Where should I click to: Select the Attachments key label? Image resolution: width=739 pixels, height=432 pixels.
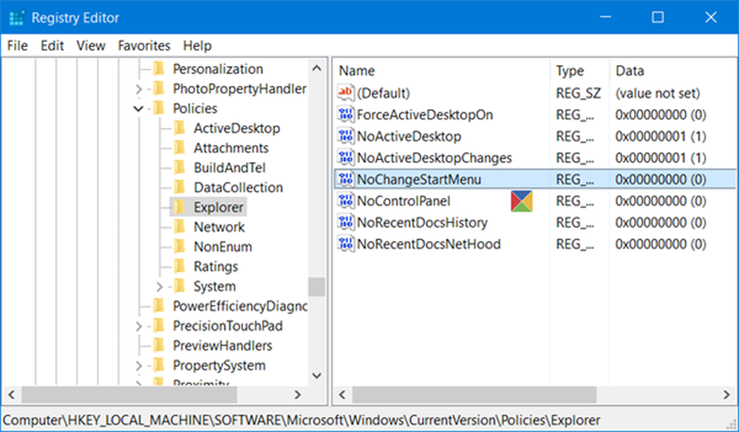click(x=231, y=148)
